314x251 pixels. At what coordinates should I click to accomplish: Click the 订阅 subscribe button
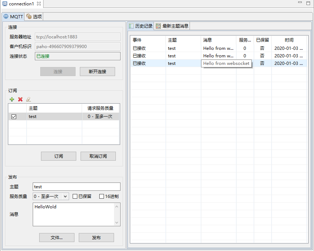[x=59, y=156]
